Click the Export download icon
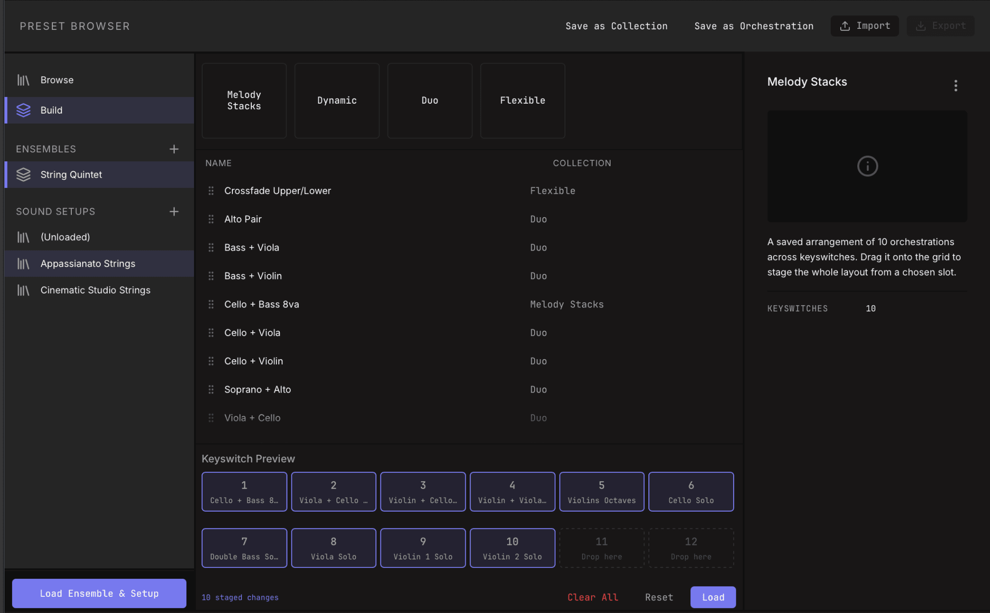 point(921,26)
